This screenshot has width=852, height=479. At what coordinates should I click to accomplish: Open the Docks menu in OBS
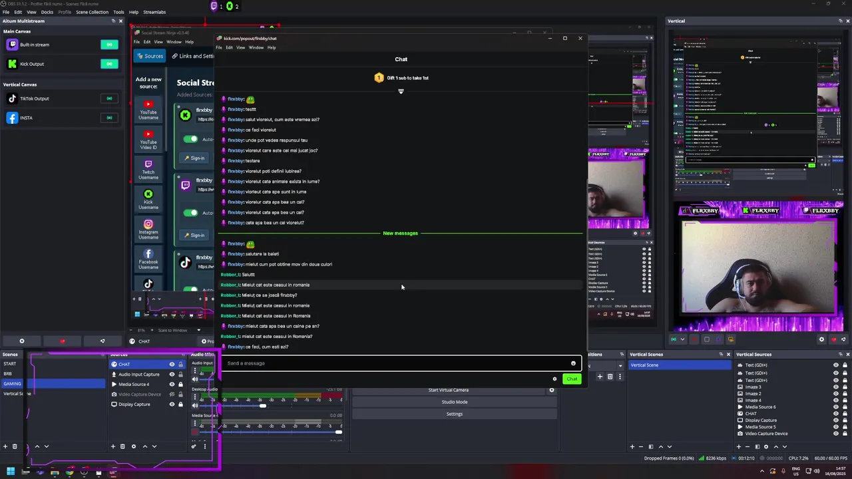(x=47, y=12)
